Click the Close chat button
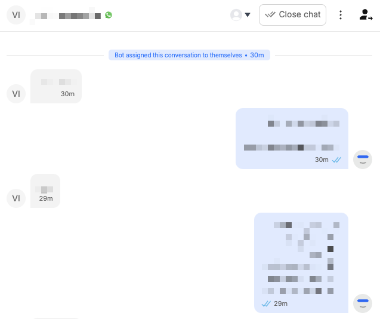The height and width of the screenshot is (319, 380). pyautogui.click(x=292, y=15)
